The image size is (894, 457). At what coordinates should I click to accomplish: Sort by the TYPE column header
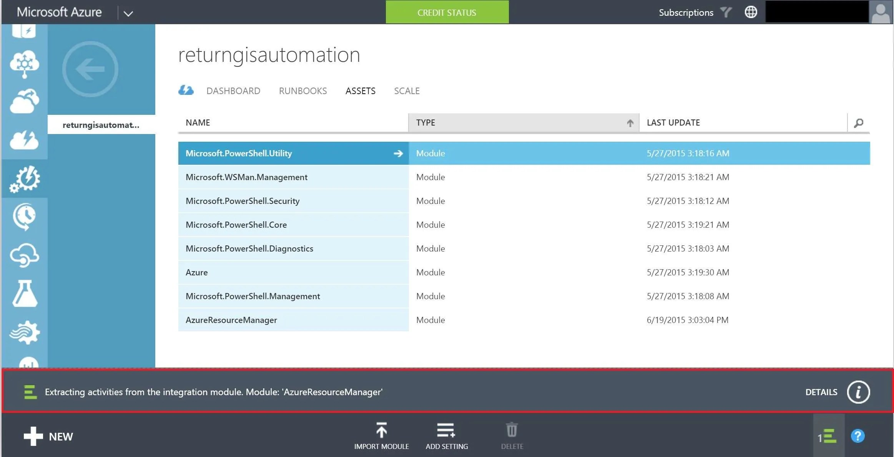(524, 123)
